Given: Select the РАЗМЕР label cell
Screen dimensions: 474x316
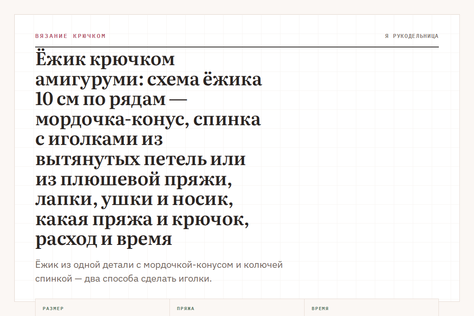Looking at the screenshot, I should pyautogui.click(x=103, y=308).
